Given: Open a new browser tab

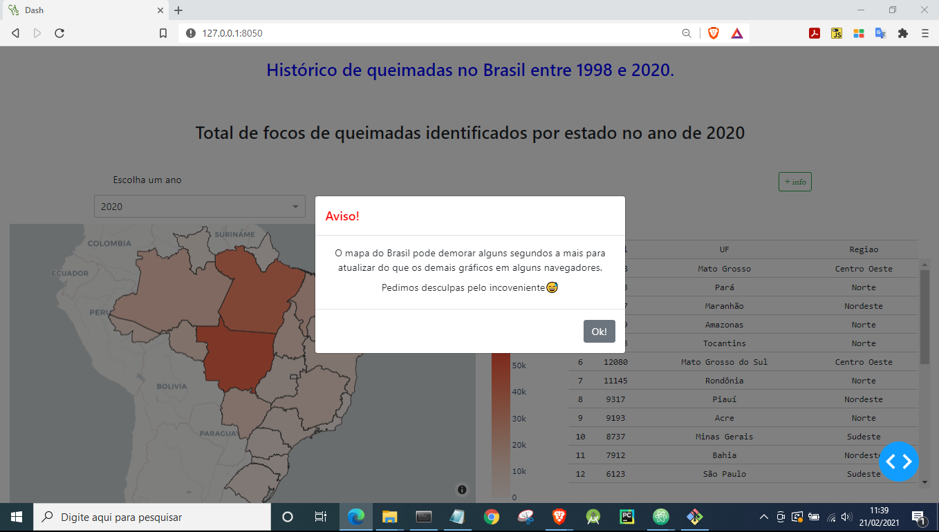Looking at the screenshot, I should coord(178,10).
